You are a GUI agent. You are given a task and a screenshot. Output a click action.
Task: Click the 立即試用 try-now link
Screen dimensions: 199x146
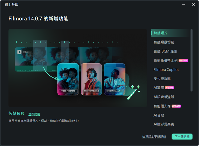(x=34, y=114)
